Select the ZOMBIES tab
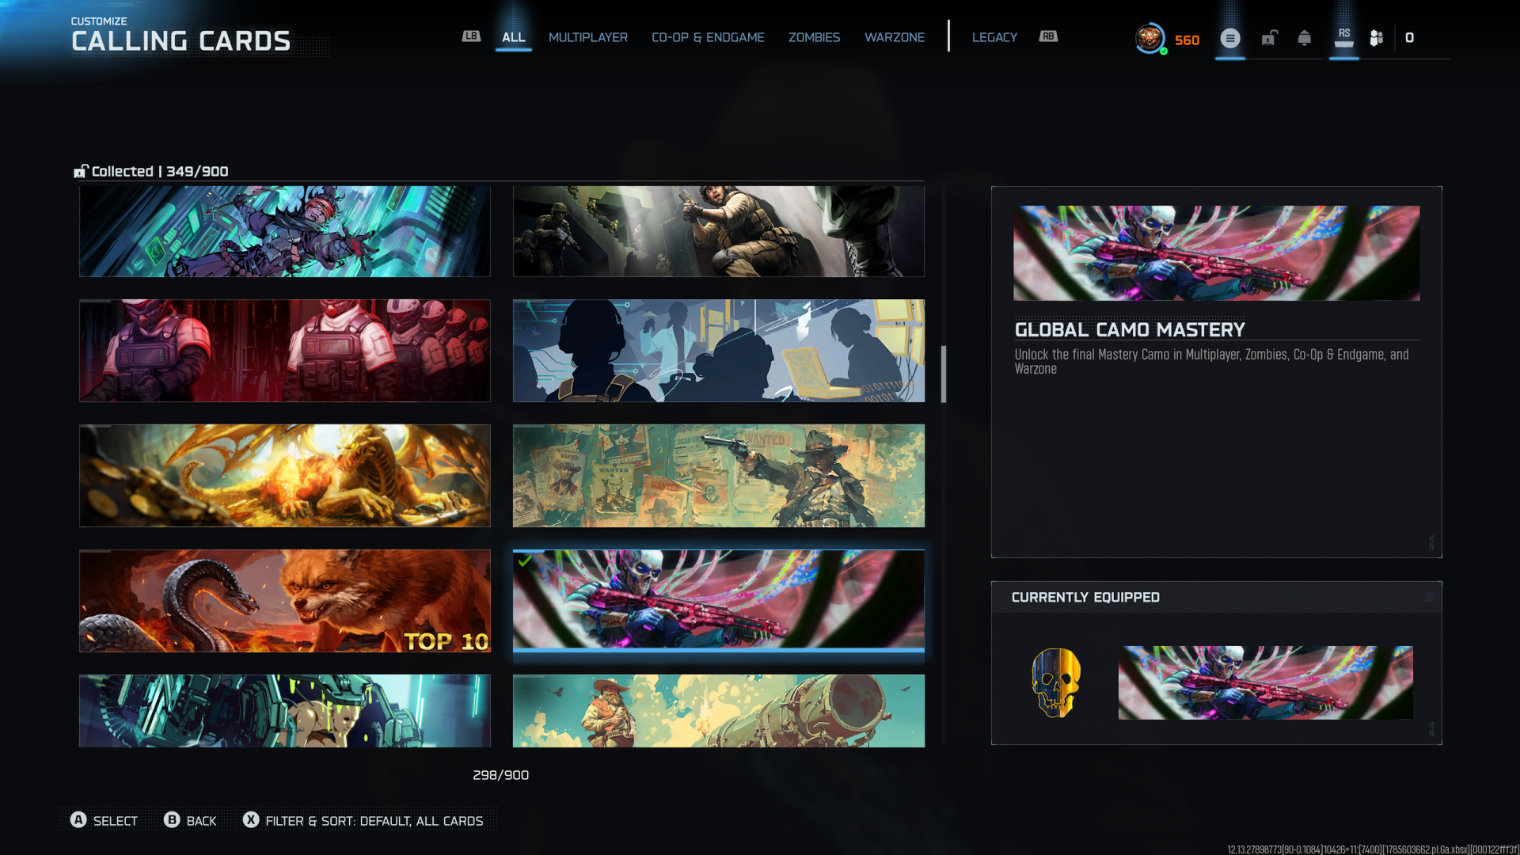Image resolution: width=1520 pixels, height=855 pixels. coord(814,37)
